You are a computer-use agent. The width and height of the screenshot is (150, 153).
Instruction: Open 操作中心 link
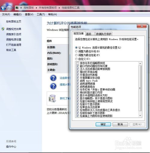coord(11,147)
